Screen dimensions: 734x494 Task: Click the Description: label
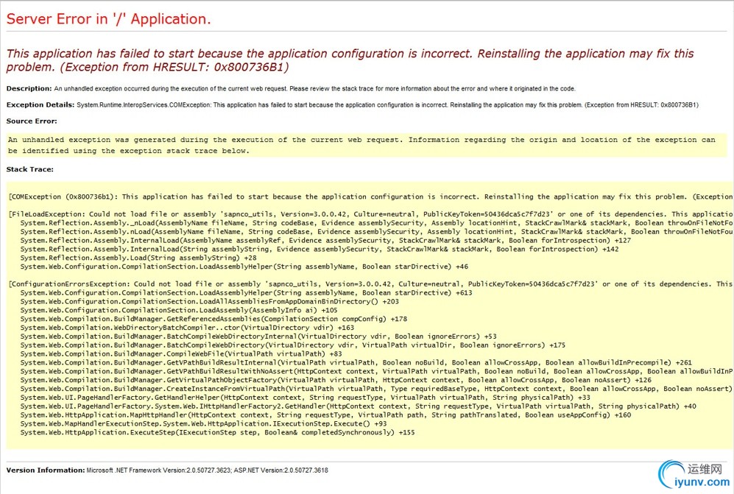[x=29, y=88]
